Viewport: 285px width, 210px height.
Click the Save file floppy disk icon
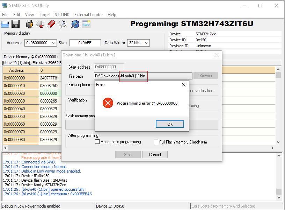15,24
